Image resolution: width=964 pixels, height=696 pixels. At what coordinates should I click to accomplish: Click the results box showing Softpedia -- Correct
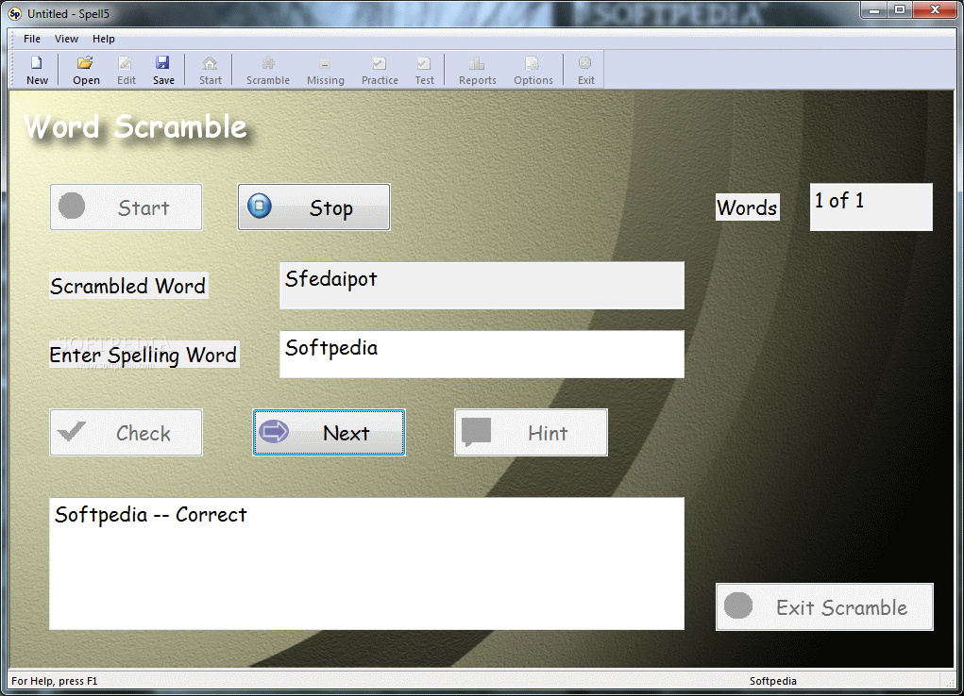point(366,563)
